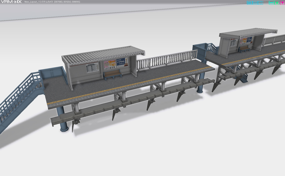This screenshot has width=285, height=176.
Task: Select the blue round pillar under the near platform
Action: pyautogui.click(x=62, y=119)
